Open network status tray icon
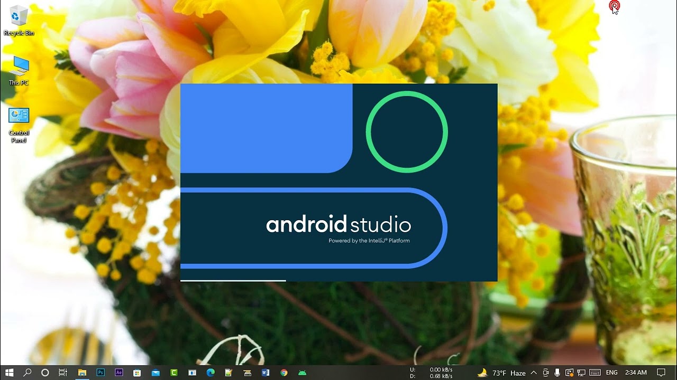The width and height of the screenshot is (677, 380). [581, 373]
